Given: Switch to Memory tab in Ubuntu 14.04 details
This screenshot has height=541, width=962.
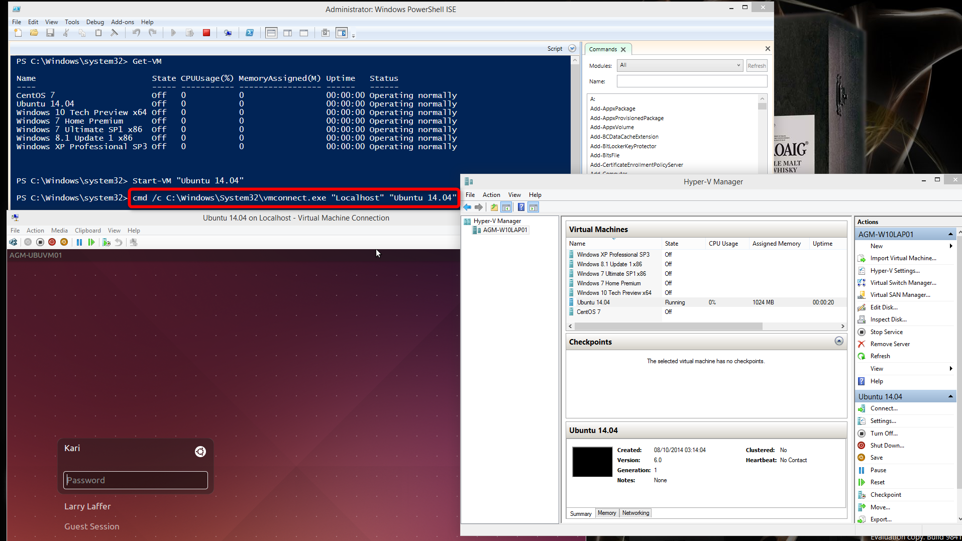Looking at the screenshot, I should point(607,513).
